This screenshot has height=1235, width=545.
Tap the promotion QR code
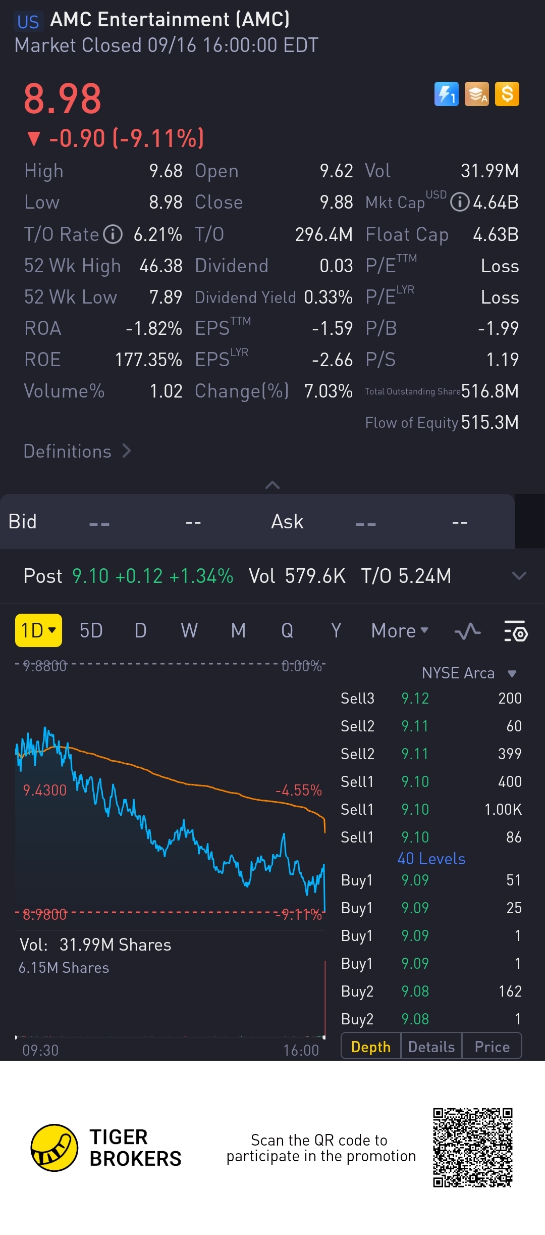click(473, 1148)
